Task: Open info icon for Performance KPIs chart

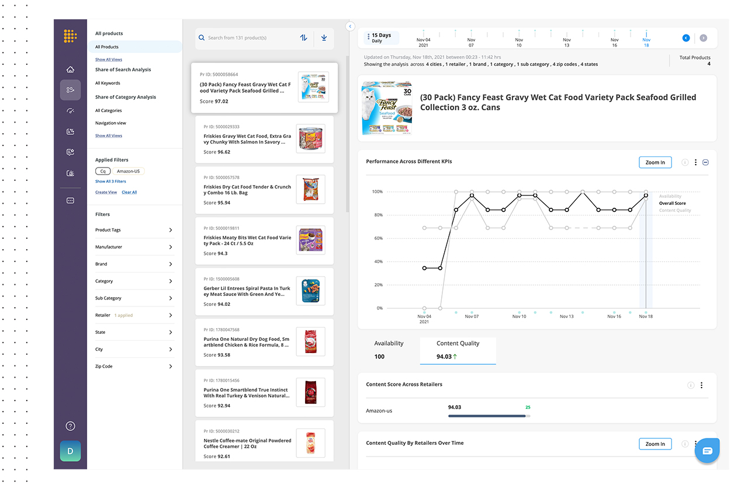Action: pos(685,162)
